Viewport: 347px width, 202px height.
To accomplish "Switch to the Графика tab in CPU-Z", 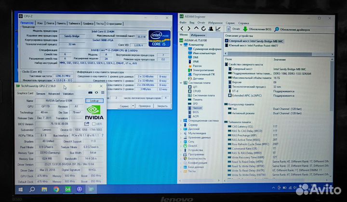I will point(88,23).
